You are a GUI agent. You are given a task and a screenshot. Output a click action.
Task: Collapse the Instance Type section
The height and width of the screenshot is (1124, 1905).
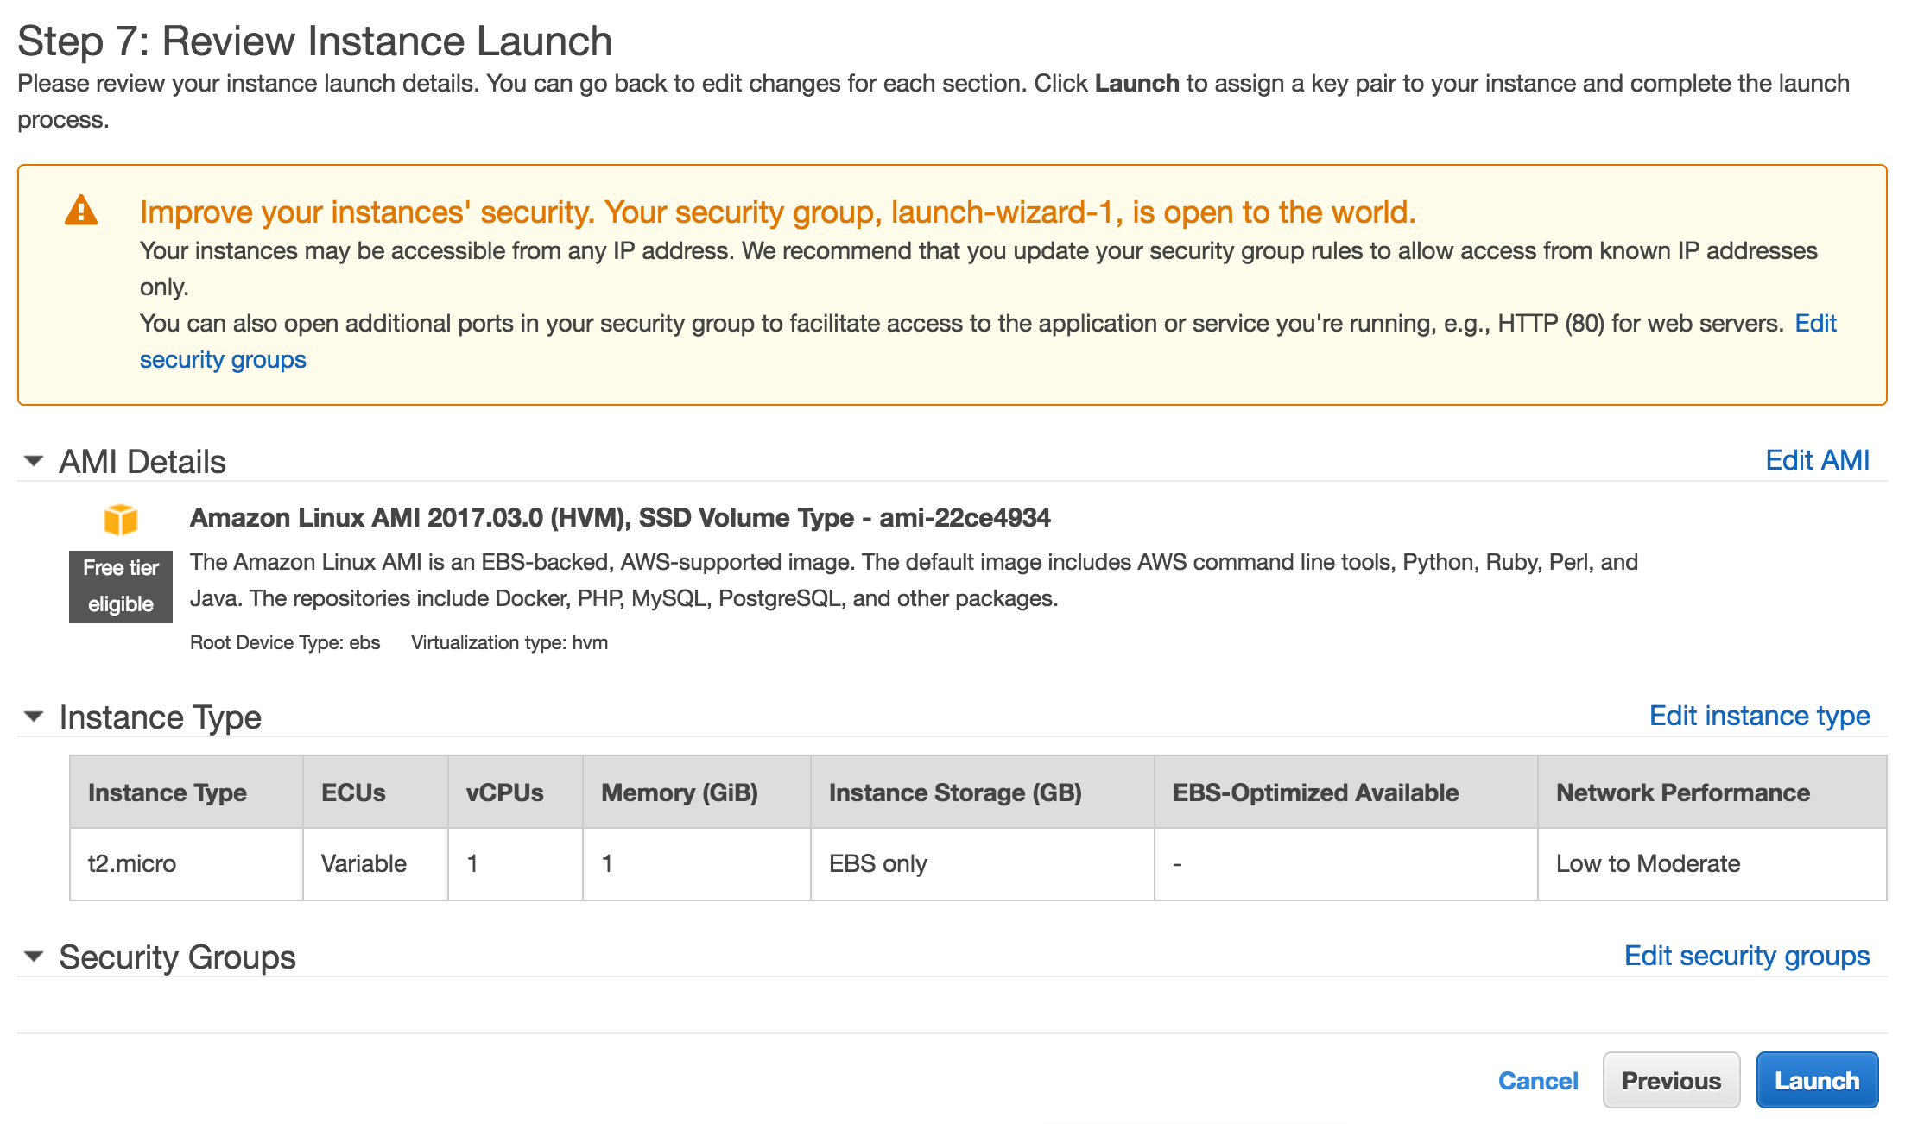pyautogui.click(x=34, y=717)
